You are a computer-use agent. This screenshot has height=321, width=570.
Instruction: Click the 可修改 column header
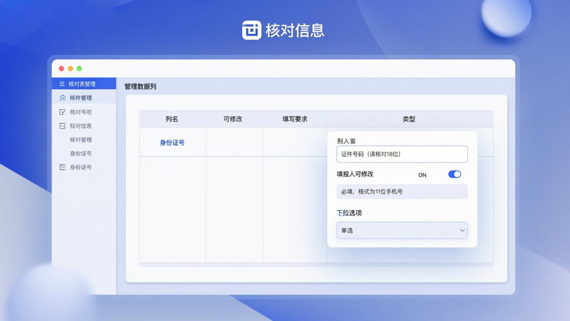(233, 119)
